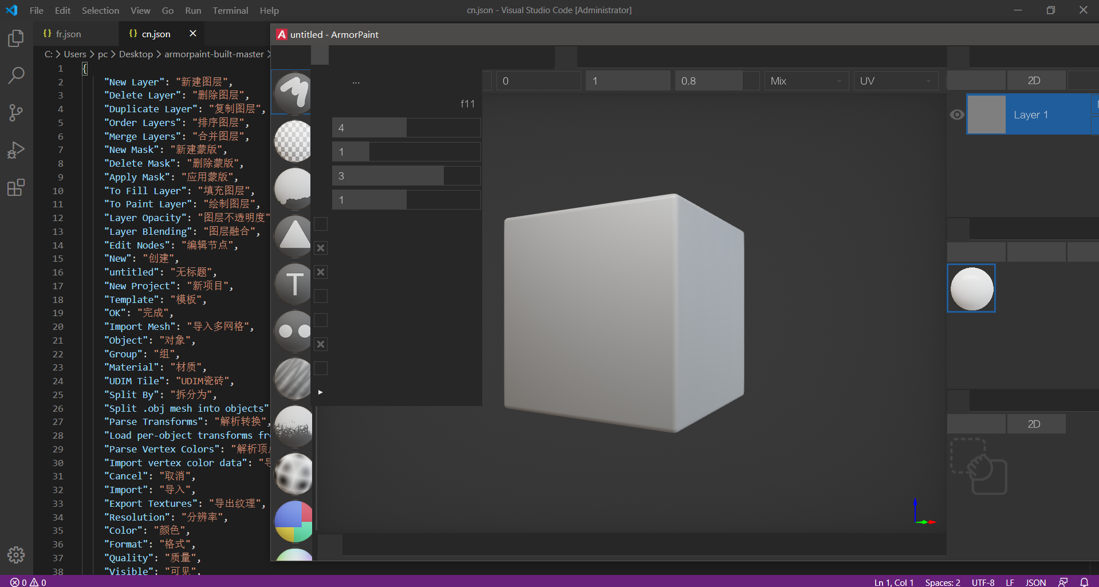The height and width of the screenshot is (587, 1099).
Task: Expand the triangle arrow below the checkboxes
Action: pyautogui.click(x=320, y=392)
